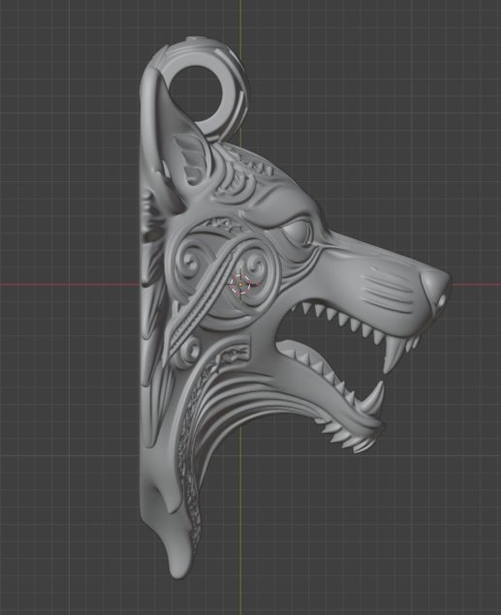Select the wolf's nose tip

(x=435, y=283)
